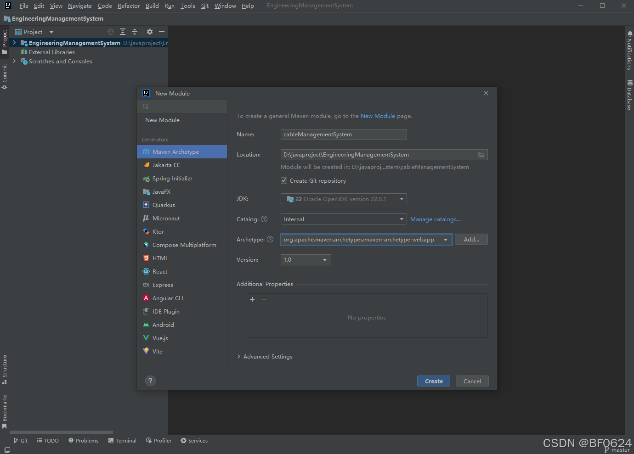Click the module Name input field

click(344, 135)
